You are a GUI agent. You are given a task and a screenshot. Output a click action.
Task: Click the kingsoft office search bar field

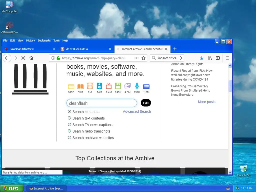167,58
